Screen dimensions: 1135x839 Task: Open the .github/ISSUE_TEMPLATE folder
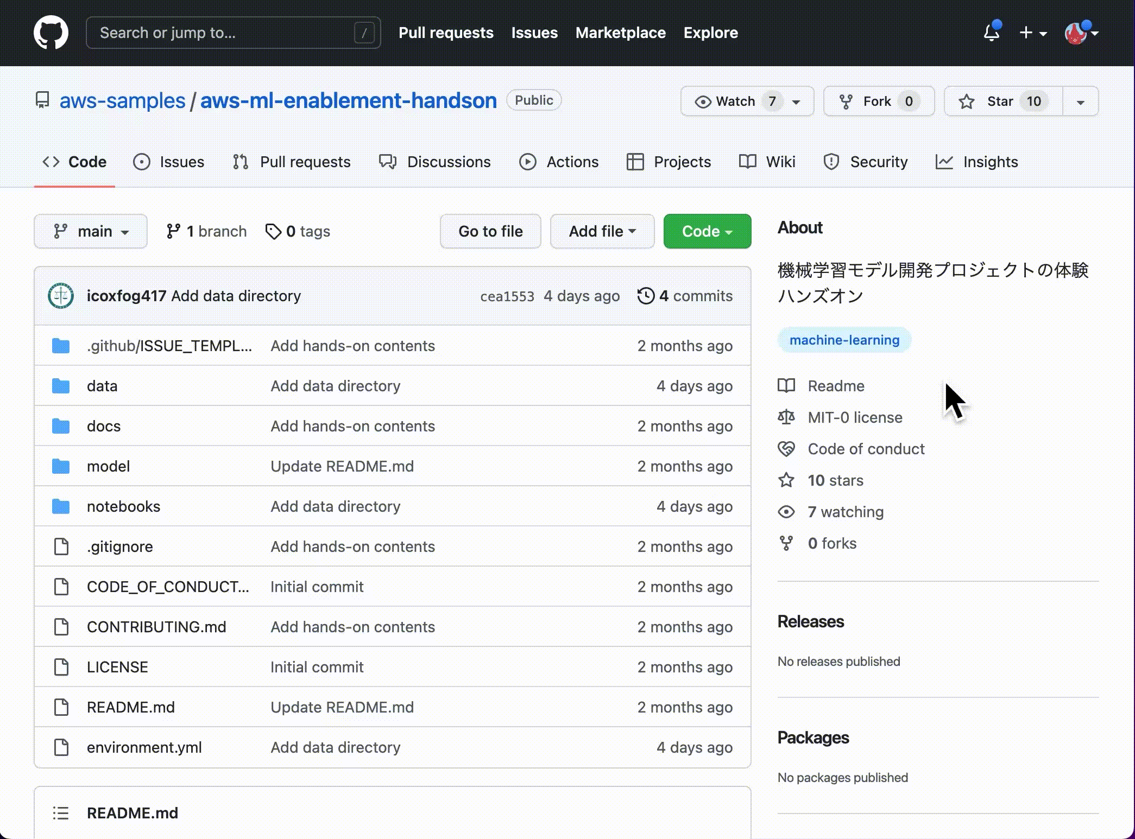(169, 346)
